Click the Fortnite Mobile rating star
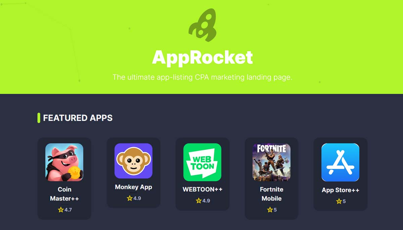The image size is (403, 230). pos(270,210)
